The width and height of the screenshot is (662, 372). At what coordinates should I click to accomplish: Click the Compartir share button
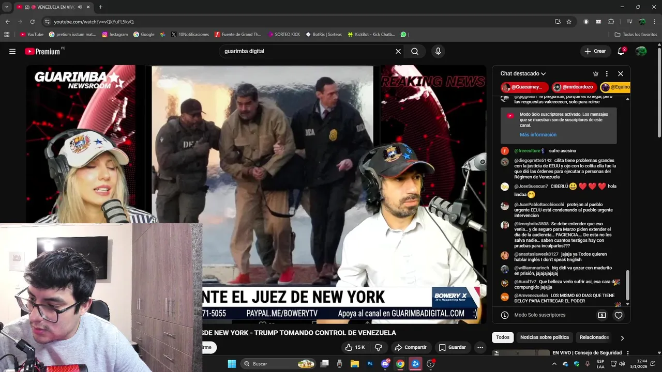tap(411, 347)
